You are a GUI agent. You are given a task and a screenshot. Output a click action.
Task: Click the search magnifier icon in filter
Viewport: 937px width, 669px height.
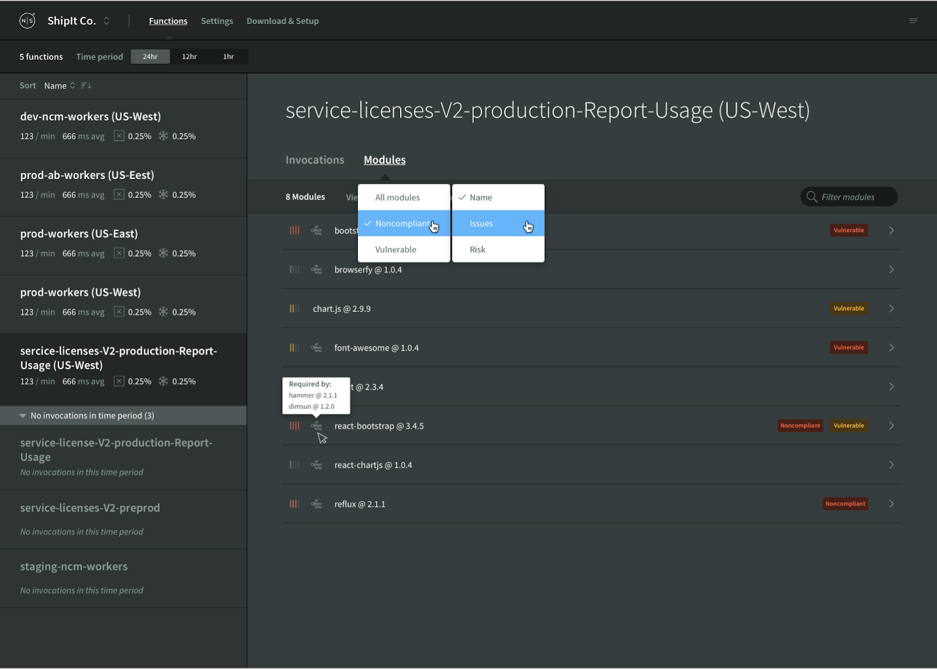coord(812,197)
